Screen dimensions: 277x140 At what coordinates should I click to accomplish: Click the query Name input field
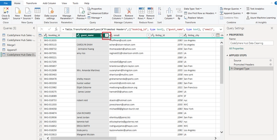tap(251, 43)
